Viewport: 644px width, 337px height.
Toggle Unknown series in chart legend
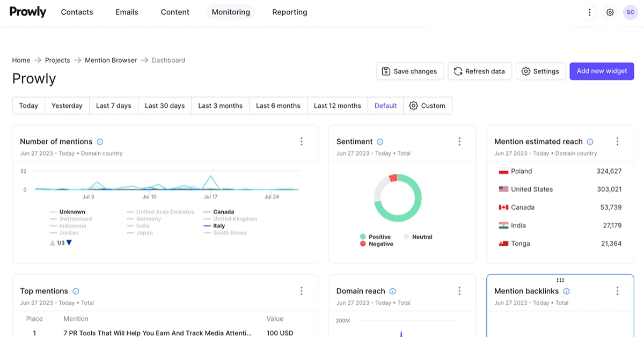pos(68,212)
